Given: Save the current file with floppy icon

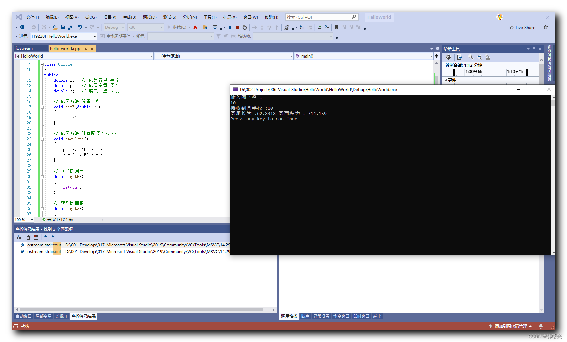Looking at the screenshot, I should (x=63, y=27).
